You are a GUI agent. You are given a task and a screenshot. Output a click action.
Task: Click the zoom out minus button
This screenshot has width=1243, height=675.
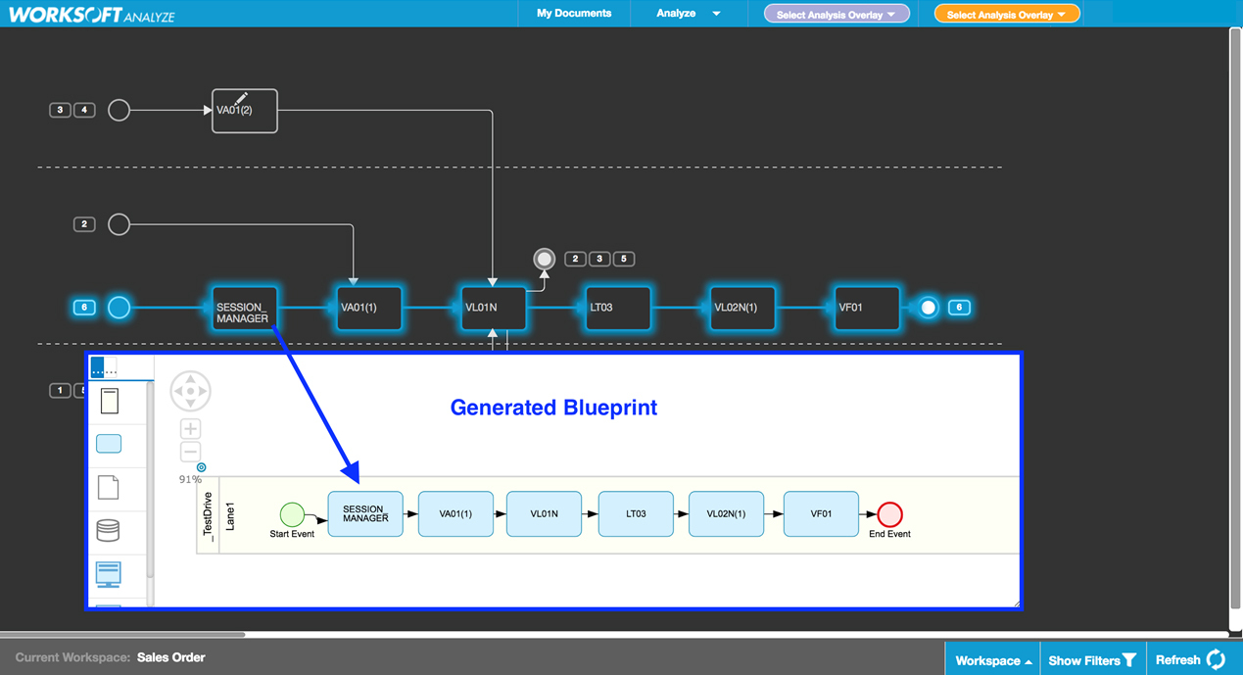pyautogui.click(x=190, y=452)
